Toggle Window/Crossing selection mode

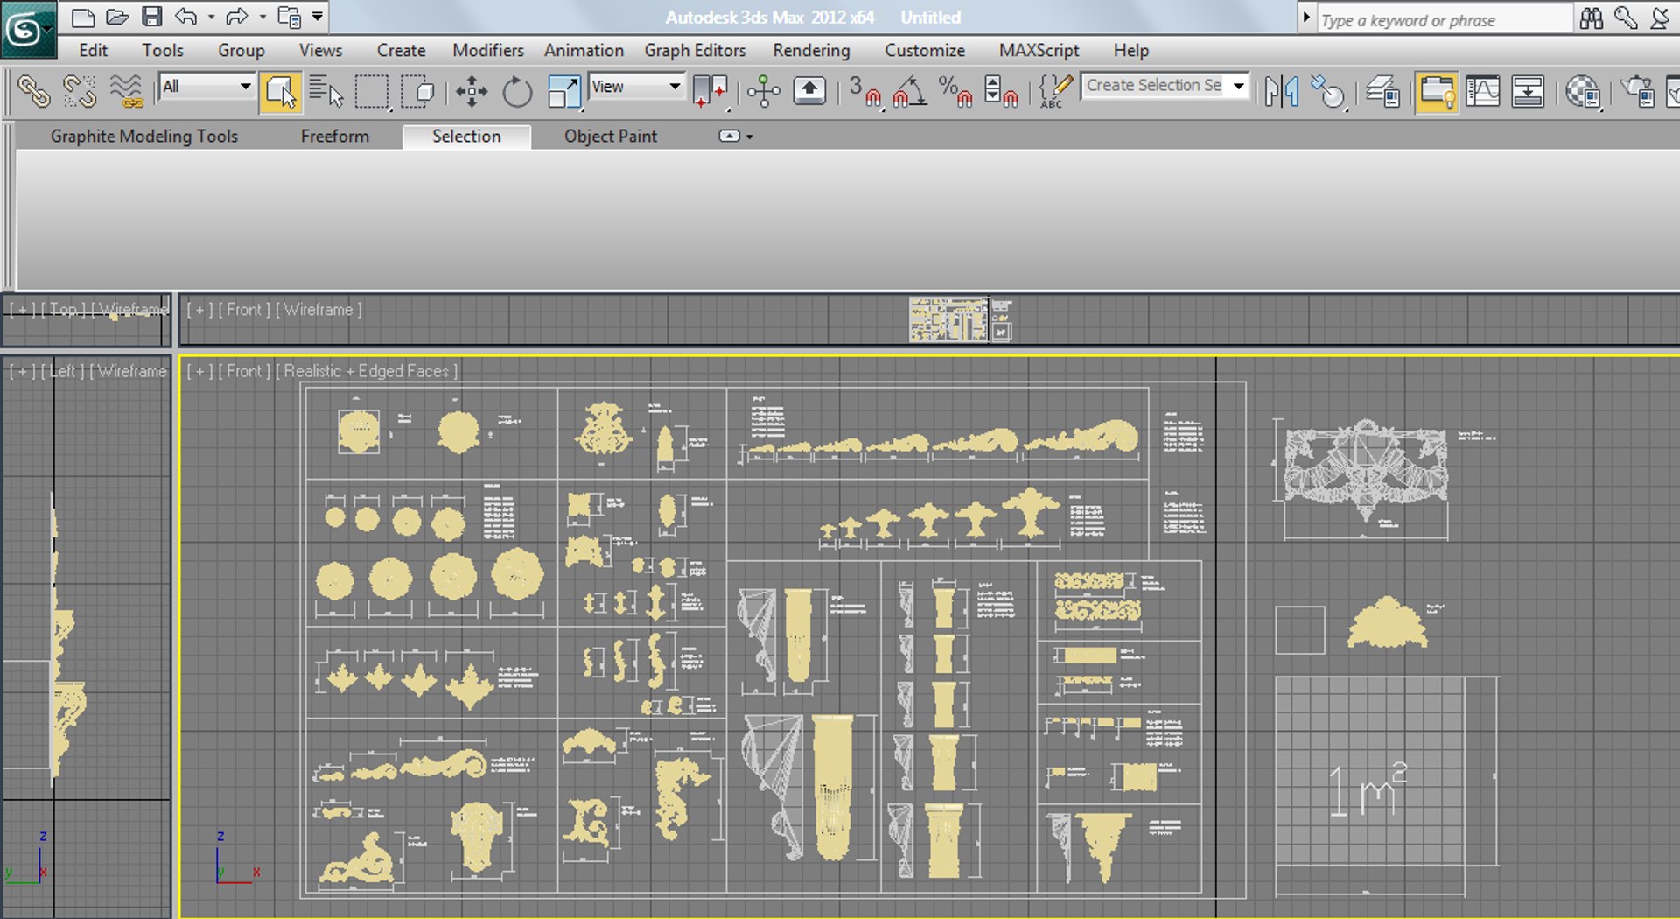pyautogui.click(x=417, y=91)
